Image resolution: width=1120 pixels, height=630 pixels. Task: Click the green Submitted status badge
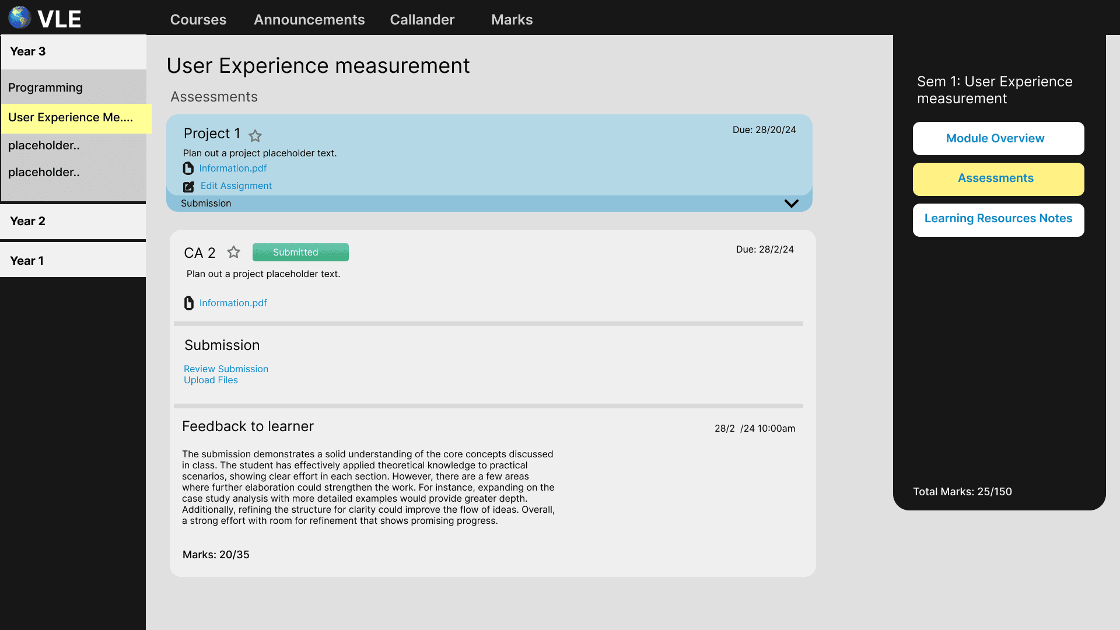coord(300,252)
